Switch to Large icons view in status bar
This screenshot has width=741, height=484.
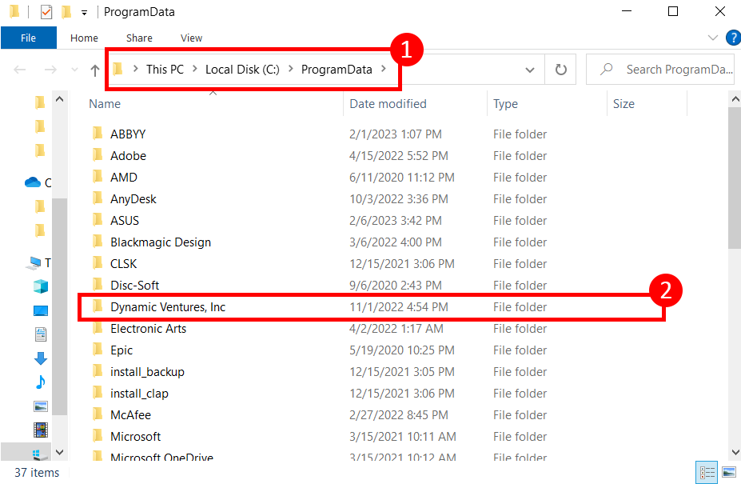tap(728, 472)
